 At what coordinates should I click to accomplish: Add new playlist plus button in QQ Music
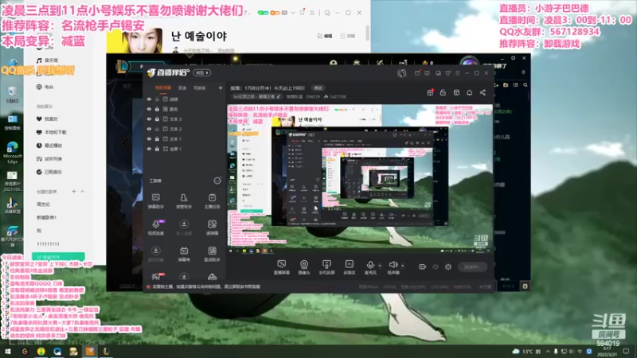[x=73, y=191]
